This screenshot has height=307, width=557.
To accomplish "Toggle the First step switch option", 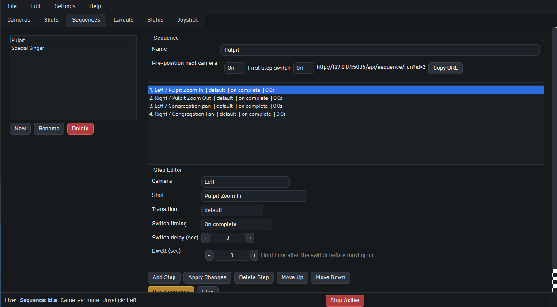I will click(303, 68).
